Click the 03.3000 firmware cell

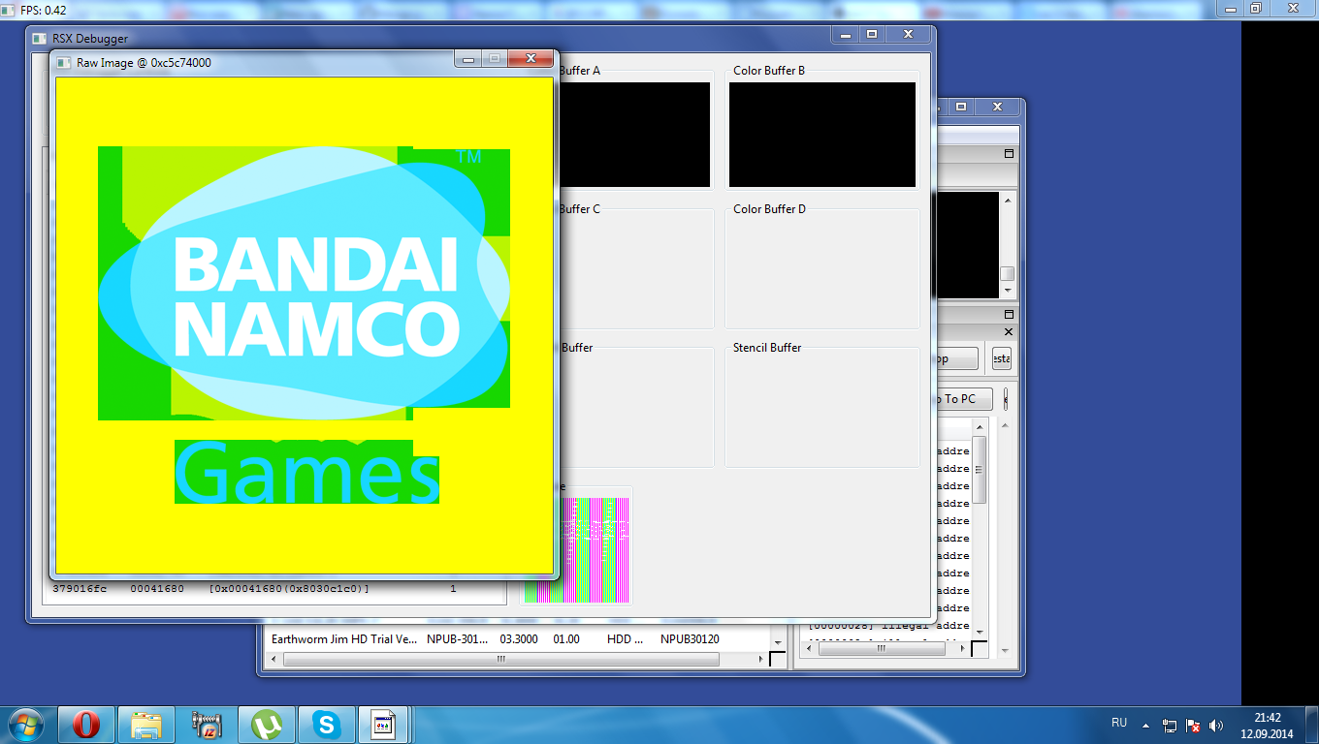pyautogui.click(x=519, y=639)
